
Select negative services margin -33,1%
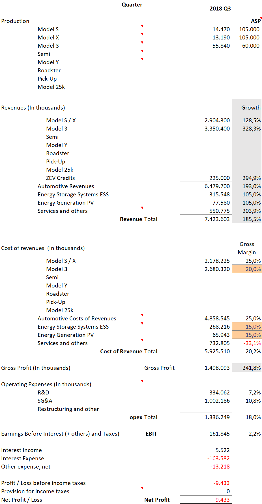pos(252,343)
